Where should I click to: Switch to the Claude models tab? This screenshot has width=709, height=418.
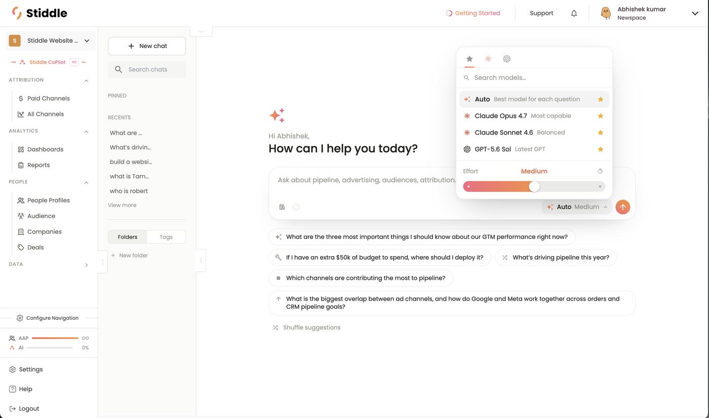[x=488, y=59]
